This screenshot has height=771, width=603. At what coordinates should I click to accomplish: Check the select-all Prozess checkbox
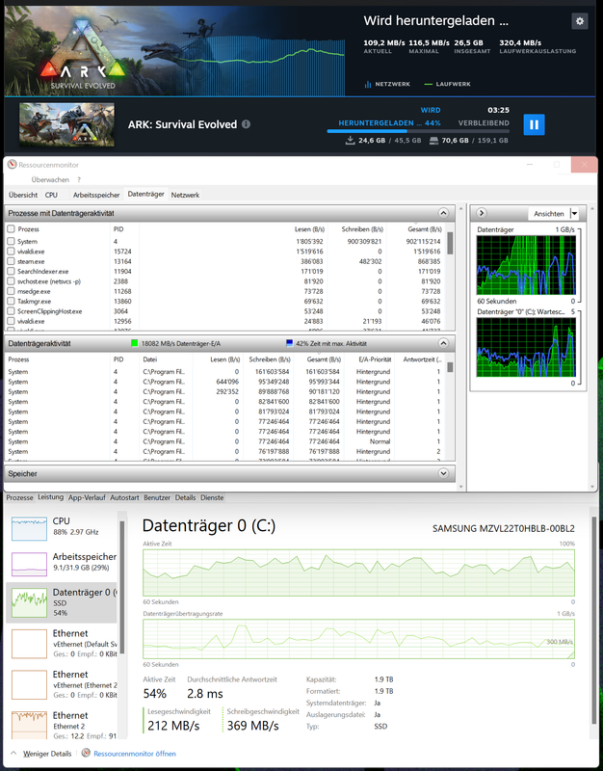(x=11, y=228)
